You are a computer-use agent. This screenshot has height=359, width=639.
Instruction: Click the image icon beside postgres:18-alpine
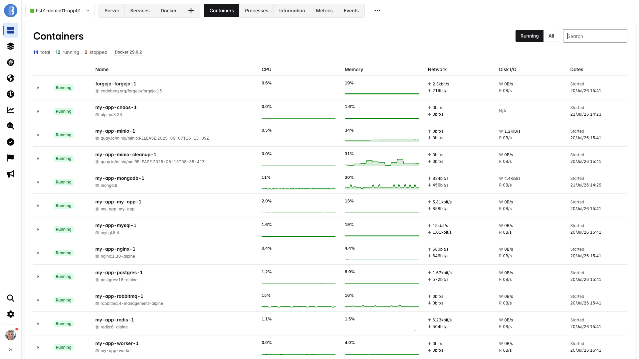tap(97, 280)
